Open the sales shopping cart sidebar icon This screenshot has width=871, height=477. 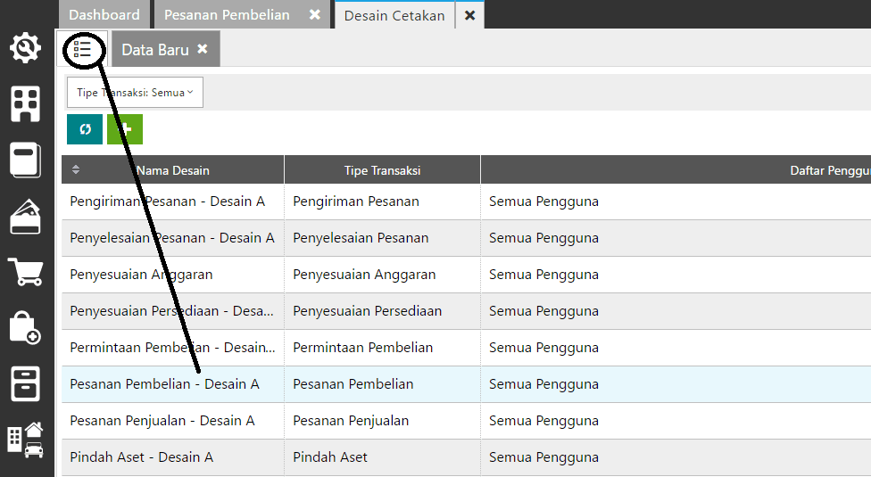tap(26, 272)
